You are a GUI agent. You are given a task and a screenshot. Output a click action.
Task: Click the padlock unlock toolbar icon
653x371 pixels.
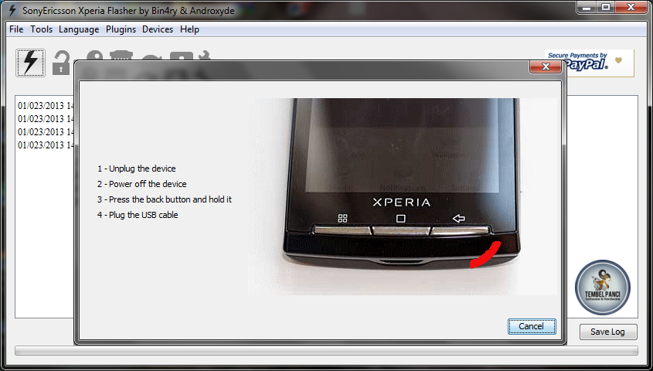click(62, 63)
